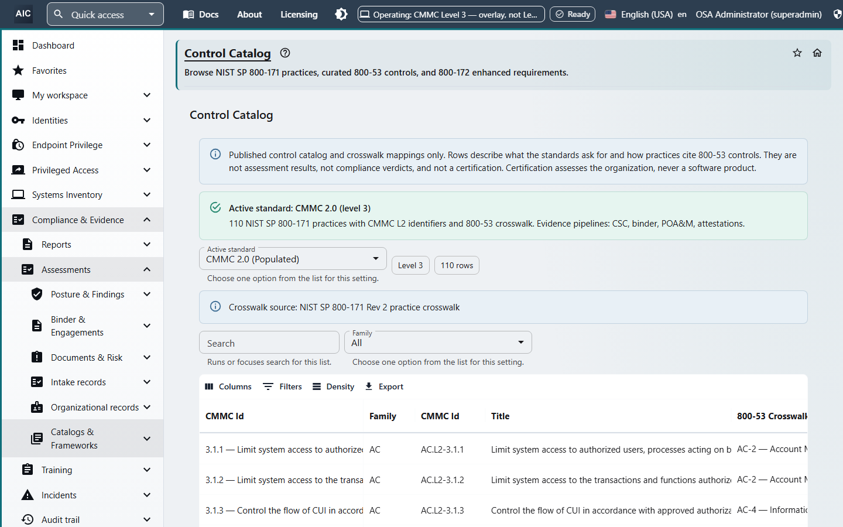Expand Training section
This screenshot has width=843, height=527.
tap(82, 470)
